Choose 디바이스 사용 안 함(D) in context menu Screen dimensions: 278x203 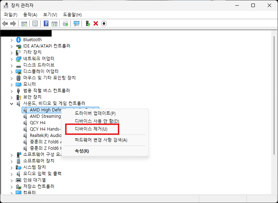(105, 121)
